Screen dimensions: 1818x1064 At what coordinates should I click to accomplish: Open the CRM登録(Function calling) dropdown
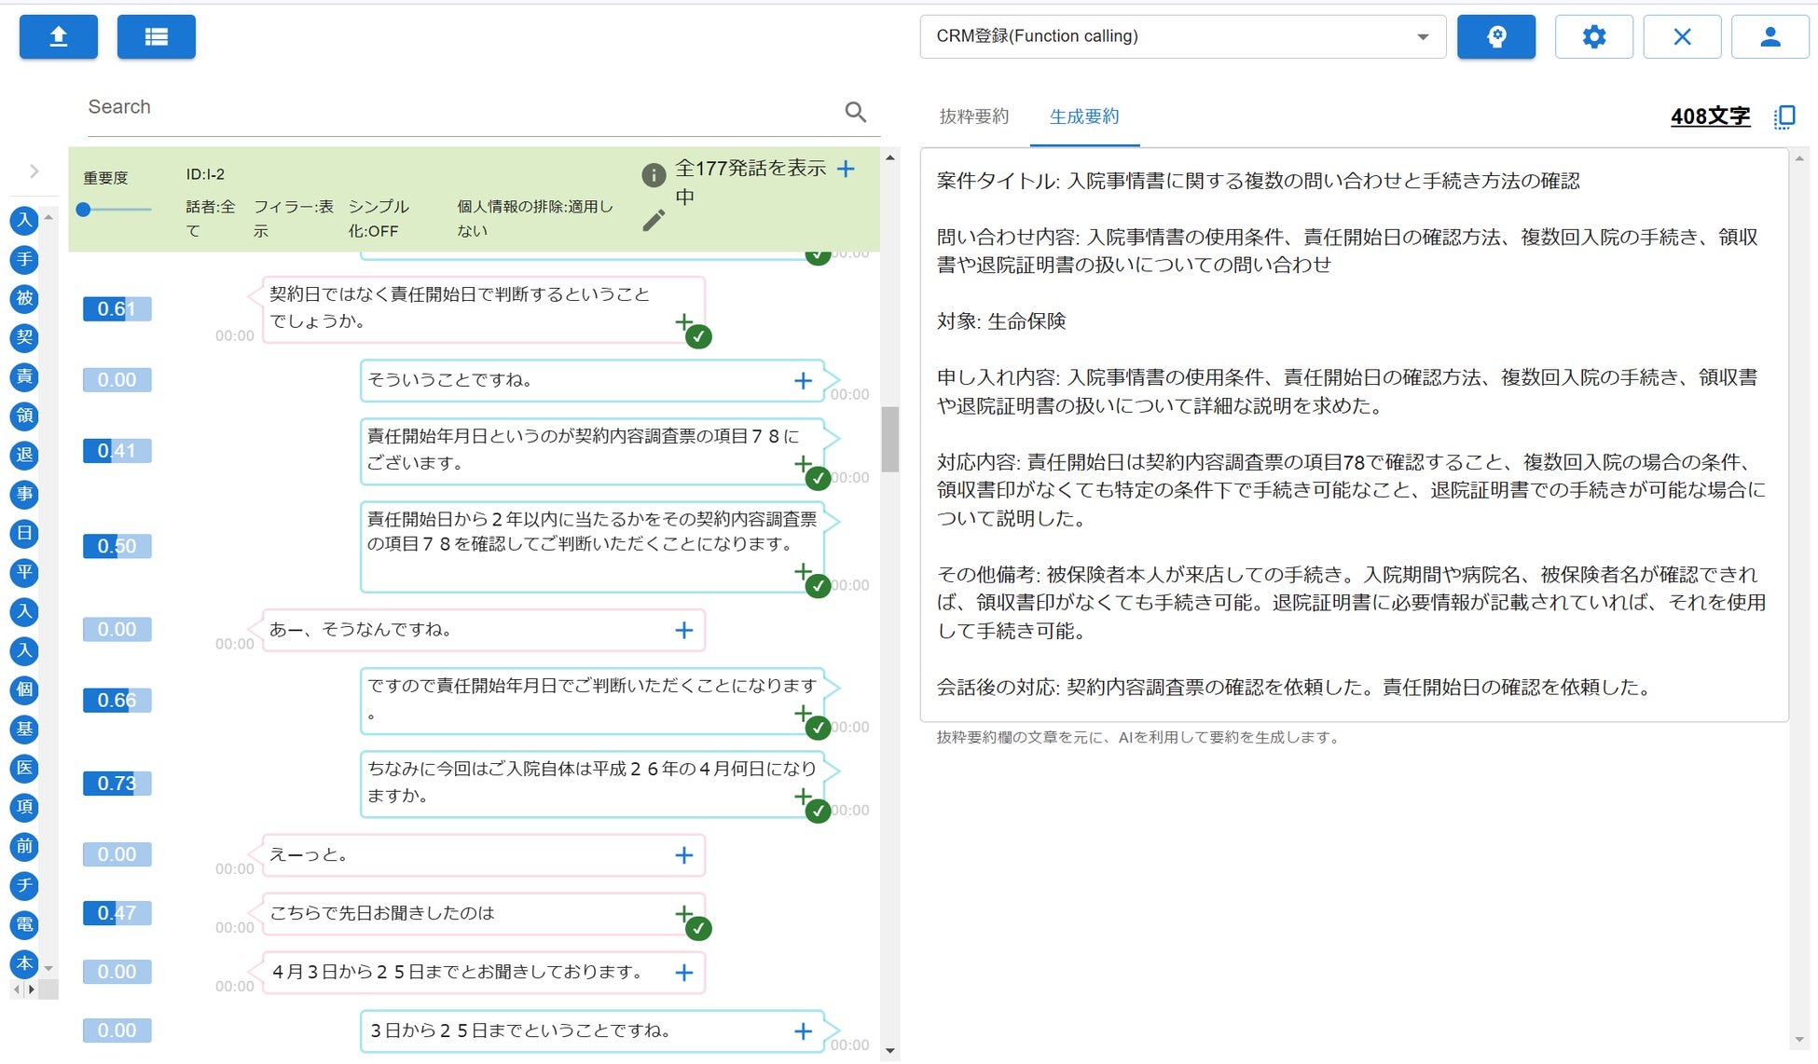(x=1182, y=37)
